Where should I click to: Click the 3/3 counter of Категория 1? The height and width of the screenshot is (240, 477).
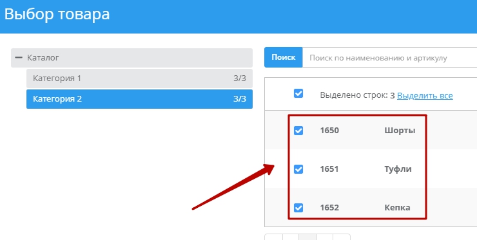pyautogui.click(x=240, y=78)
